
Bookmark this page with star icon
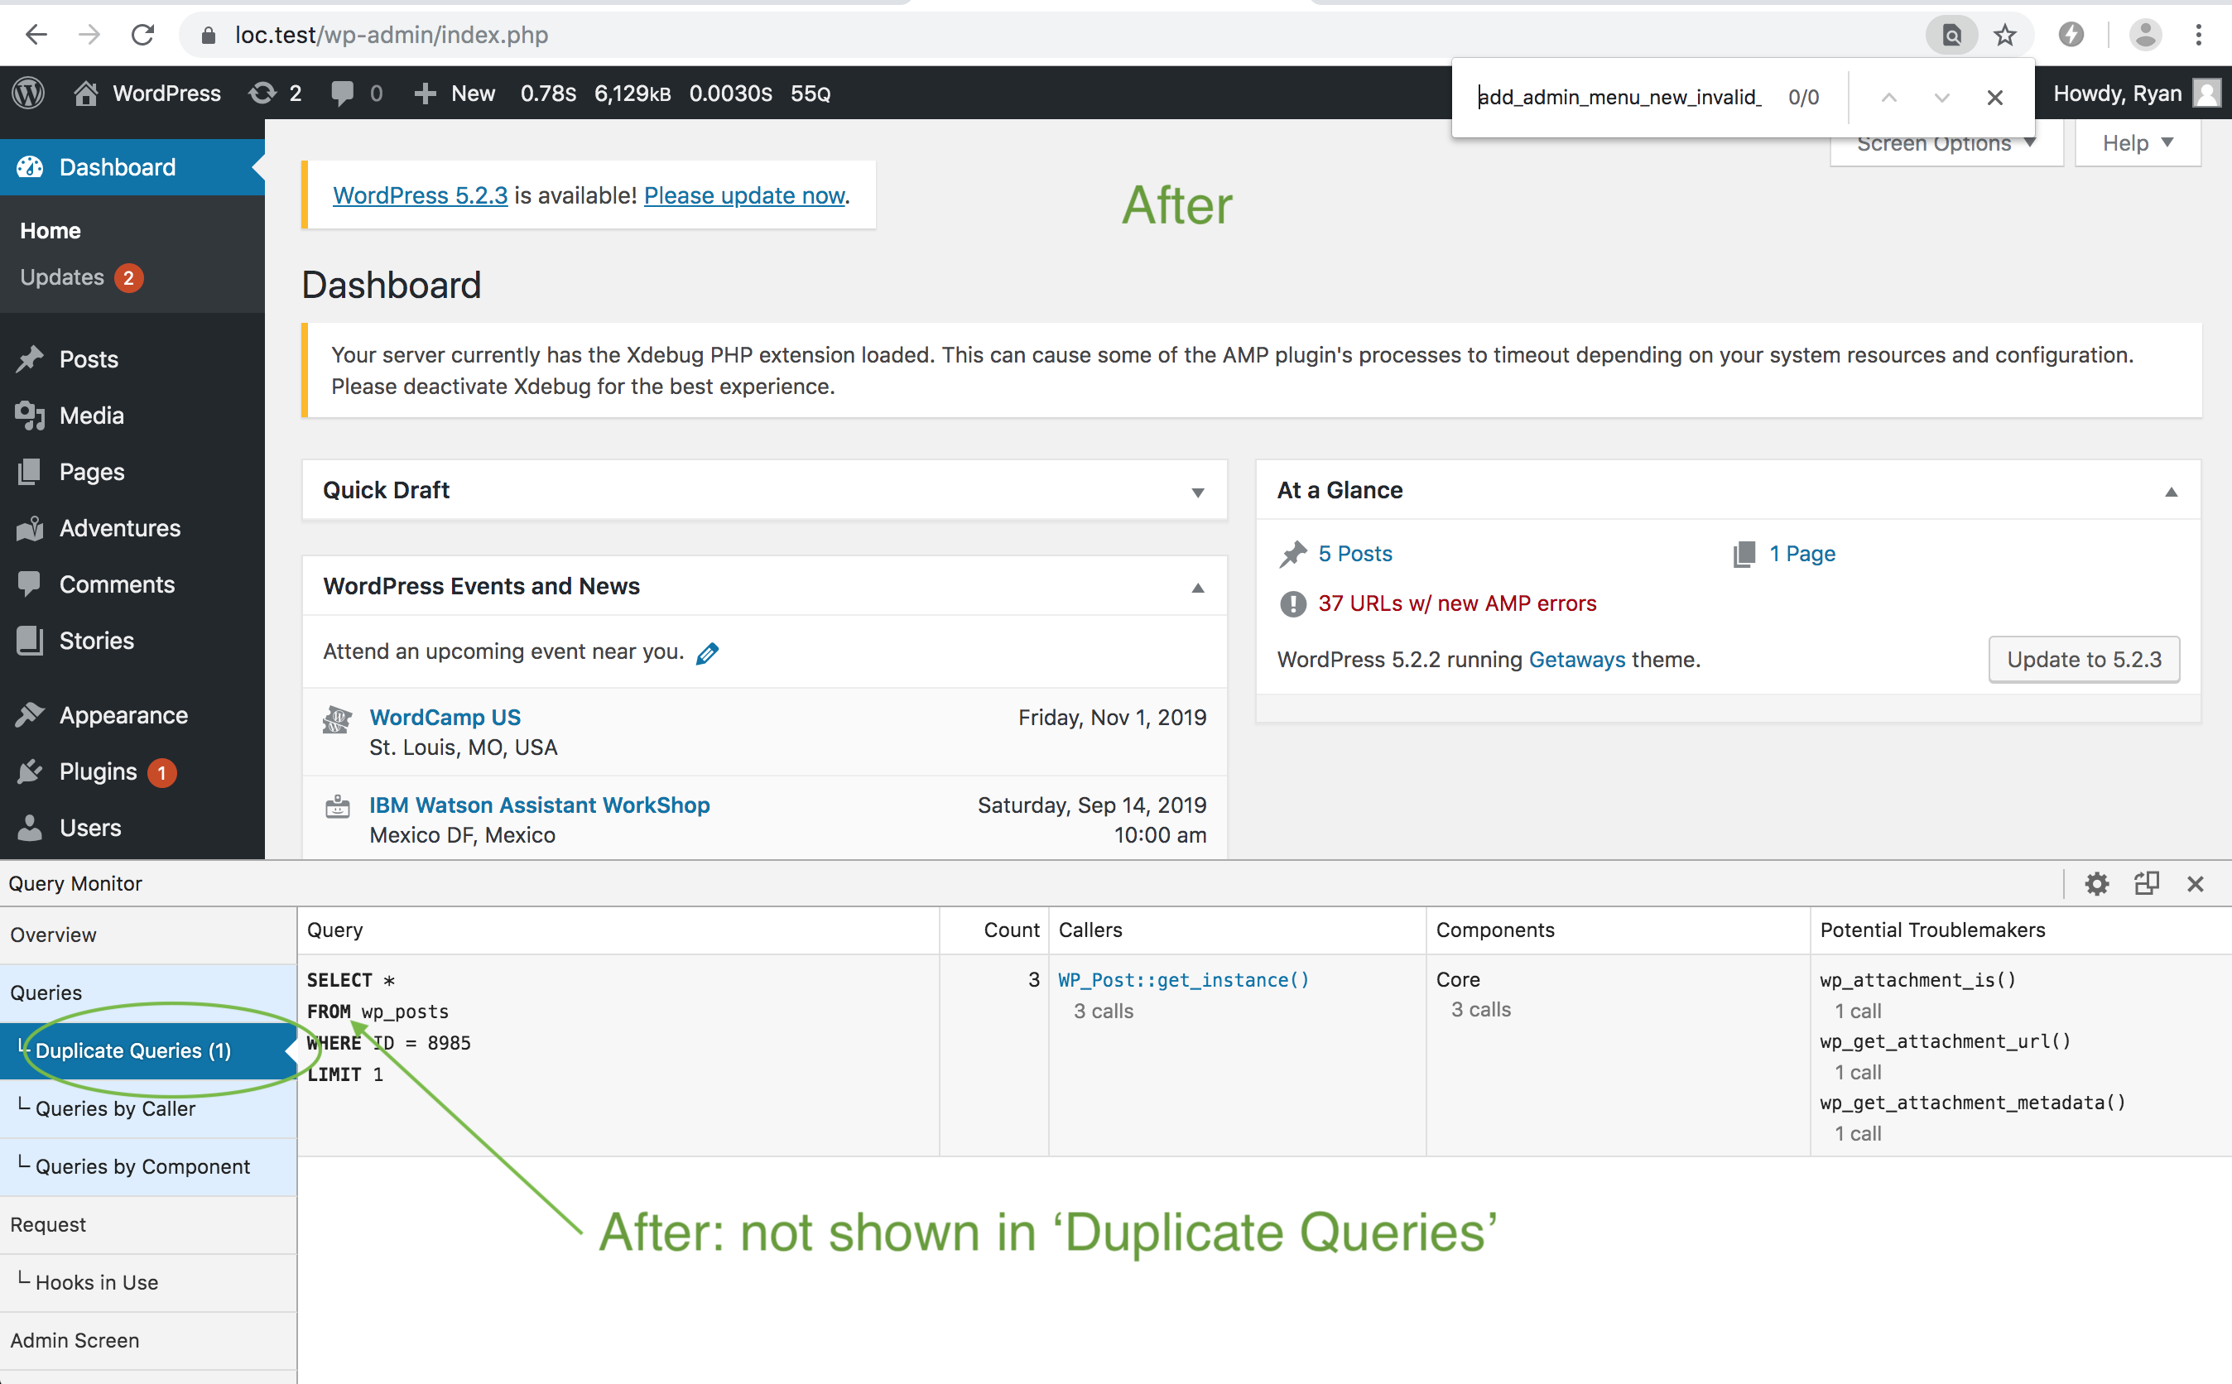2005,35
